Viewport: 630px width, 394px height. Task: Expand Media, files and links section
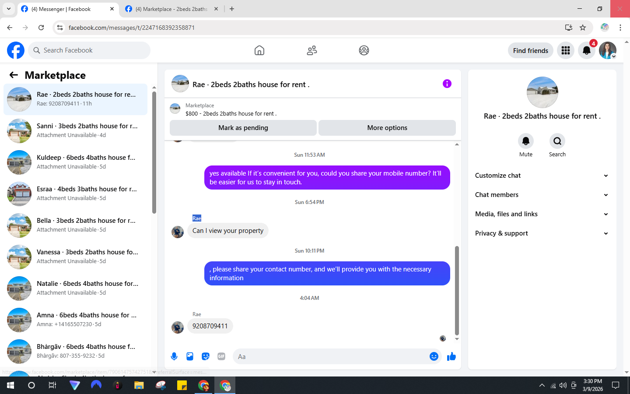(542, 214)
